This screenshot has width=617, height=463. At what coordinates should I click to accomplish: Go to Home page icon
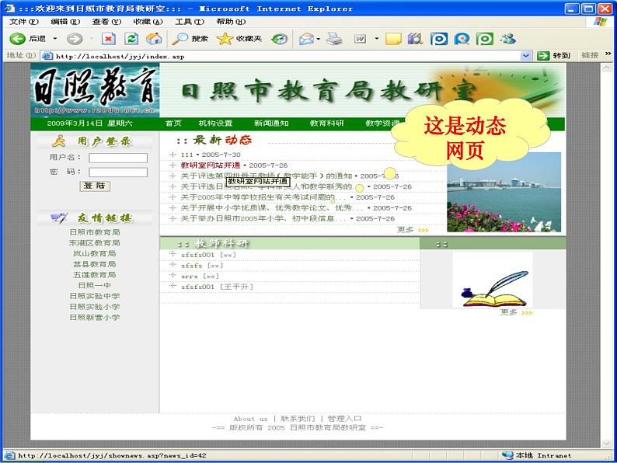pos(154,39)
